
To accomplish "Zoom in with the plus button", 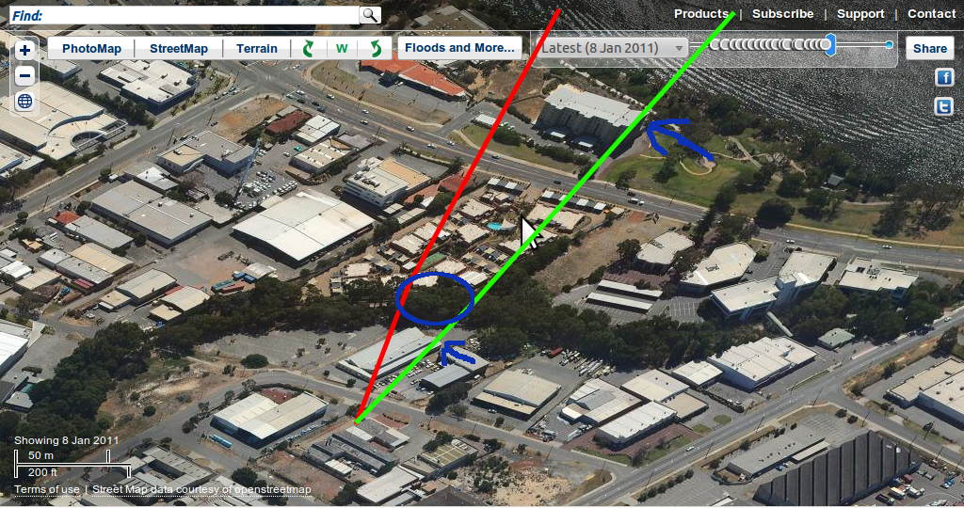I will tap(24, 50).
